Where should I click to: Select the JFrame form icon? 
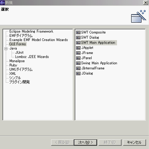pos(78,53)
